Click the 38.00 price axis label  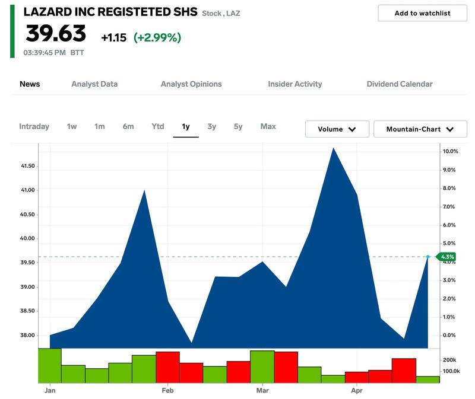[27, 335]
